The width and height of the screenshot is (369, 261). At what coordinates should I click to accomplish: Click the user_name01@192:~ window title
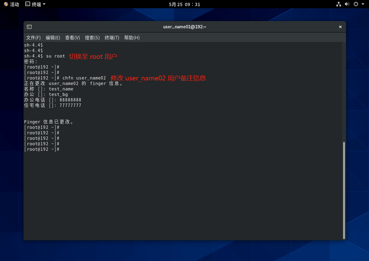[x=184, y=27]
